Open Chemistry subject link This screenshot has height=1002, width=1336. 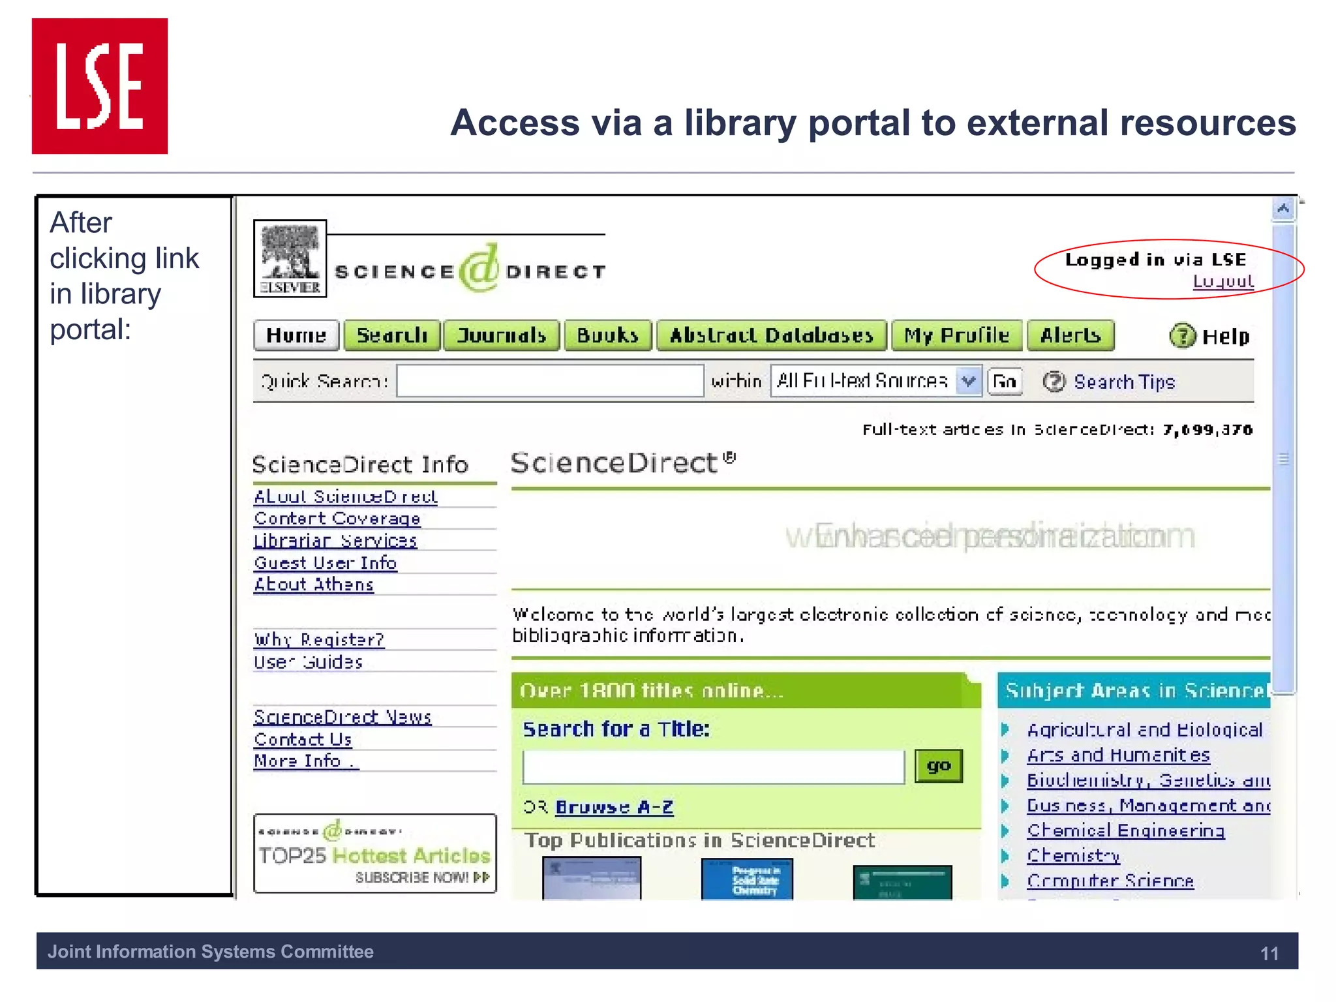tap(1073, 856)
